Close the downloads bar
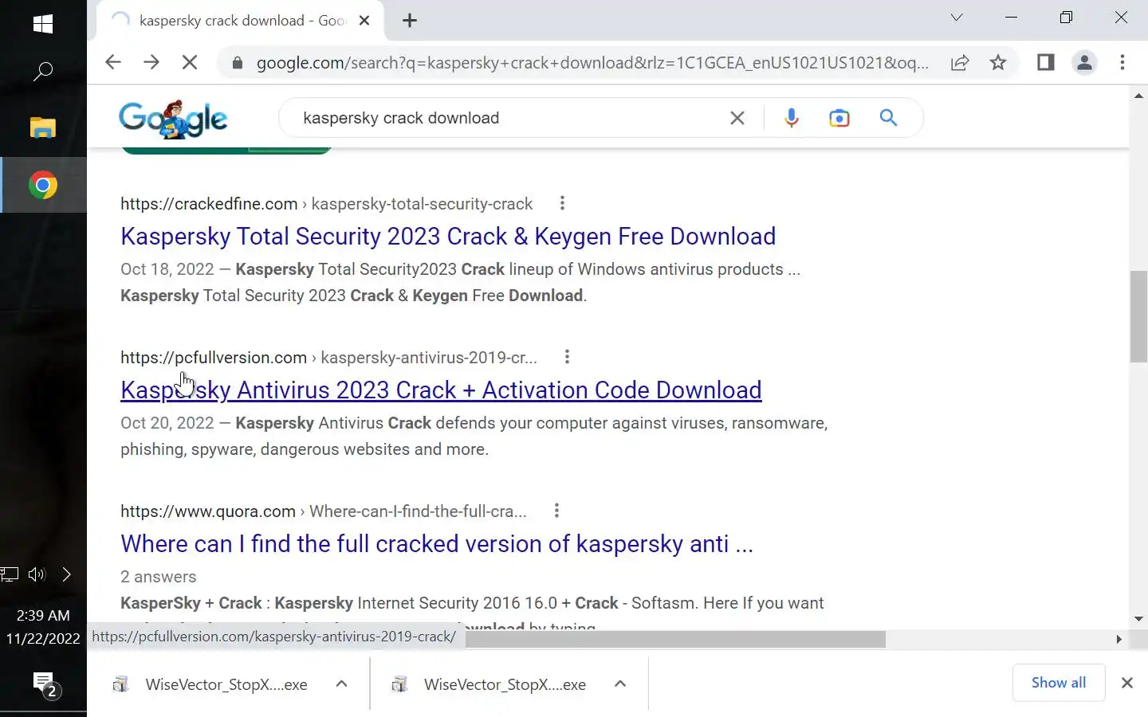The image size is (1148, 717). coord(1126,683)
